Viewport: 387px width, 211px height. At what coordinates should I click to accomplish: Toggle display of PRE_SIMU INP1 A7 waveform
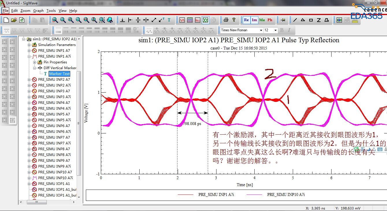34,51
